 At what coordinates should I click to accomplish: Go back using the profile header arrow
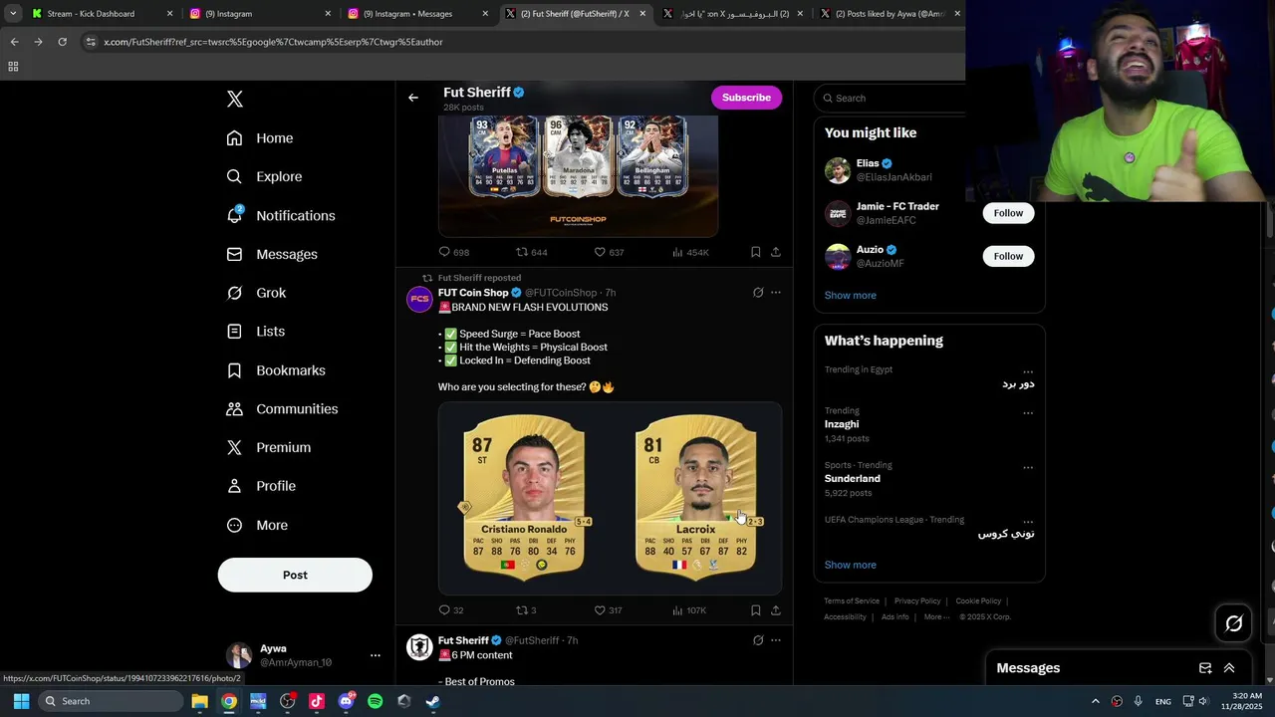point(413,98)
